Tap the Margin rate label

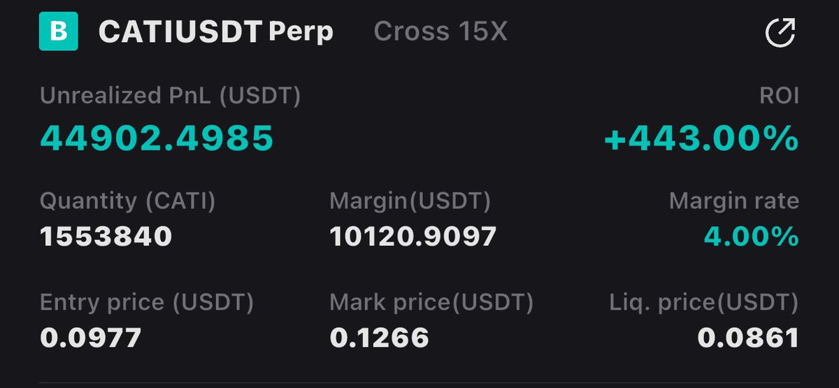pyautogui.click(x=734, y=201)
